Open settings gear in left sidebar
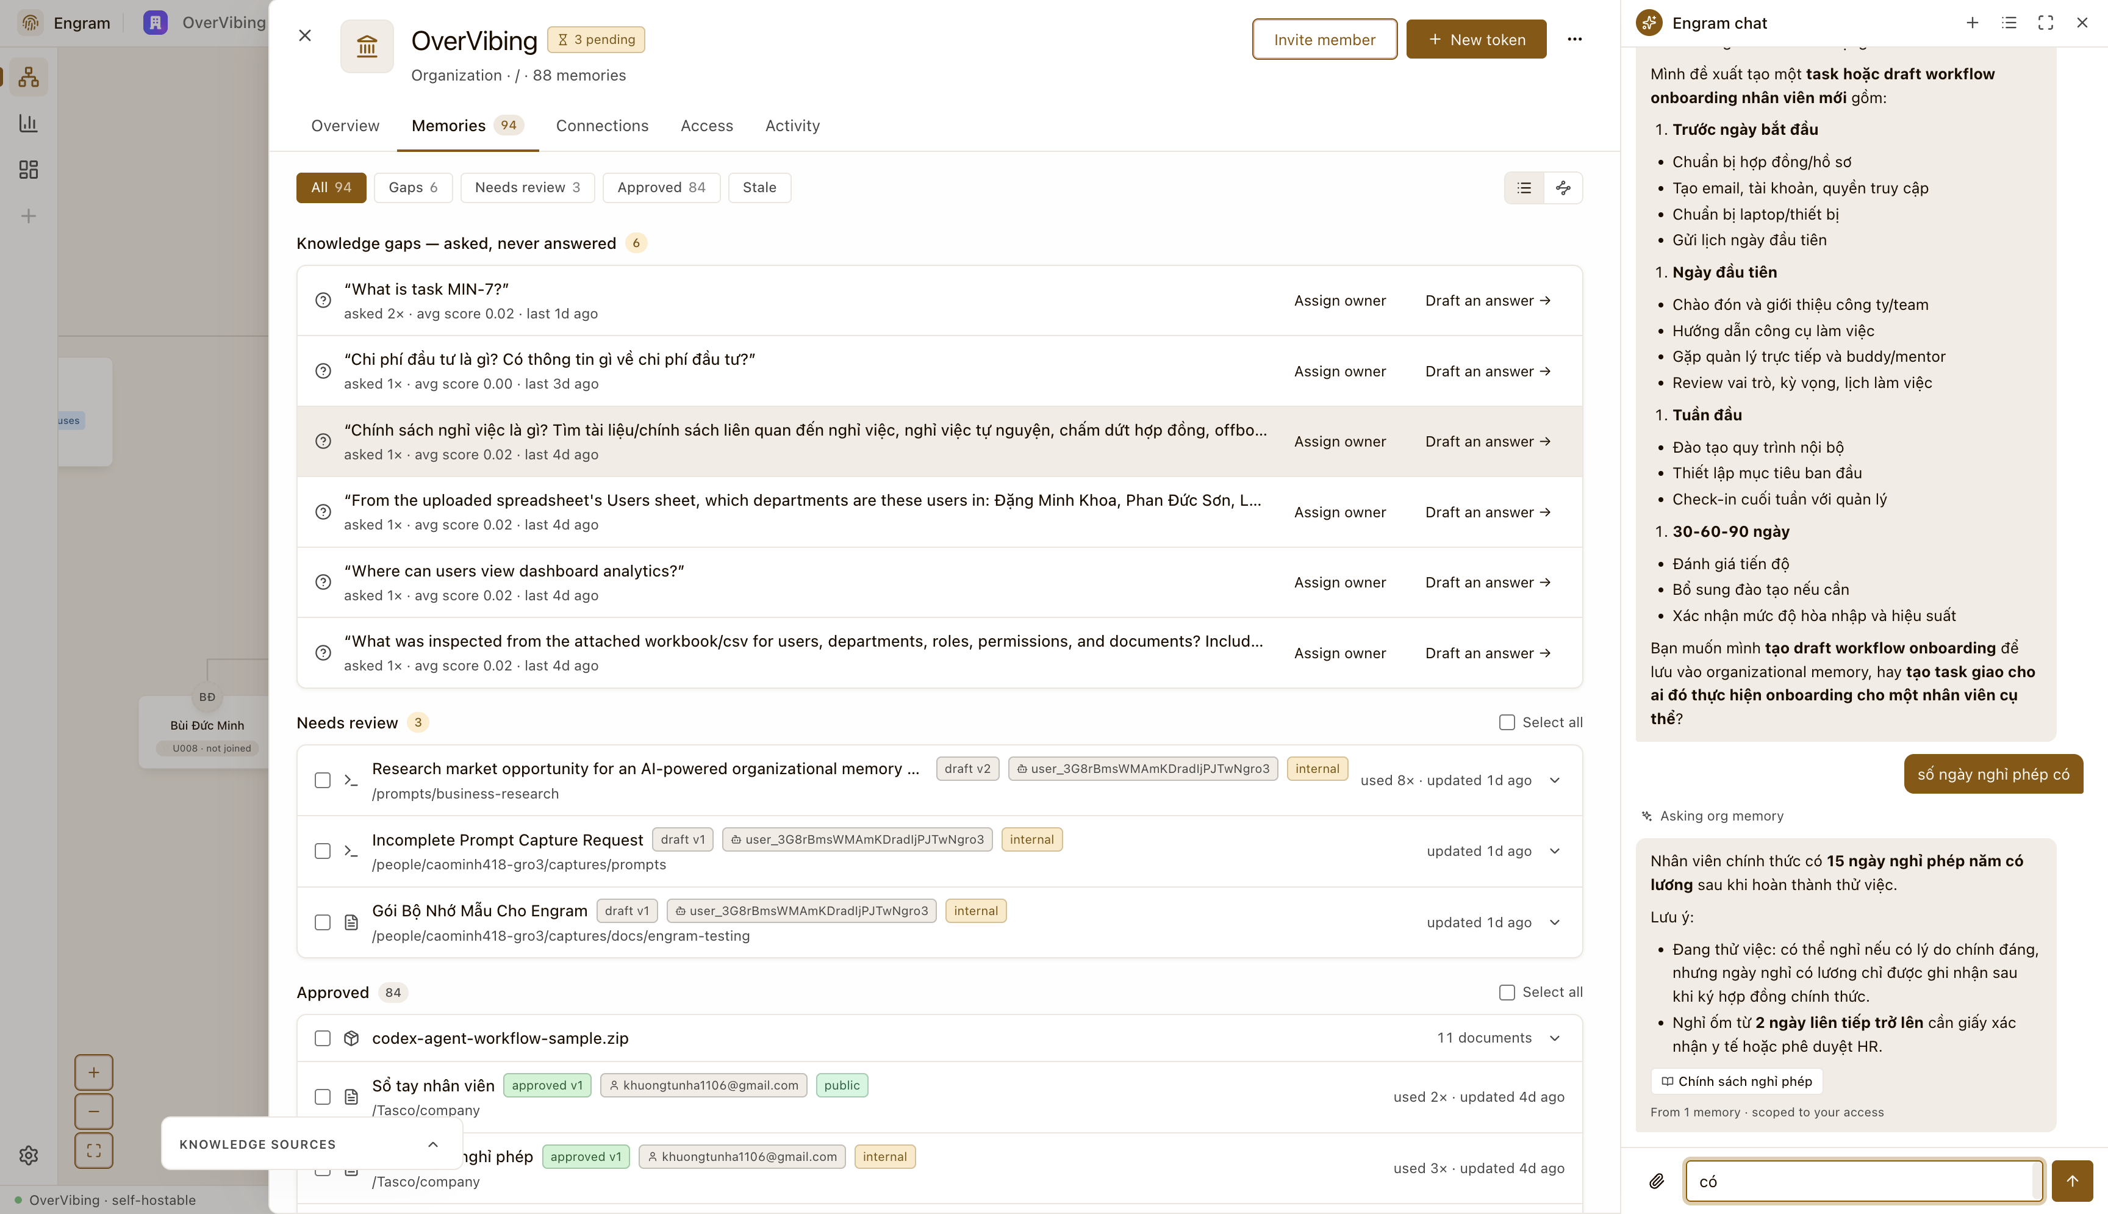This screenshot has height=1214, width=2108. [x=28, y=1155]
